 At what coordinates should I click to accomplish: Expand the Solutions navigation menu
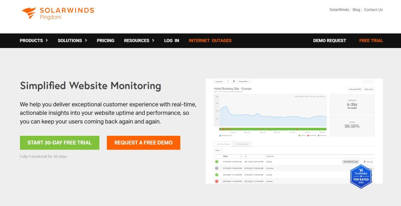(72, 41)
